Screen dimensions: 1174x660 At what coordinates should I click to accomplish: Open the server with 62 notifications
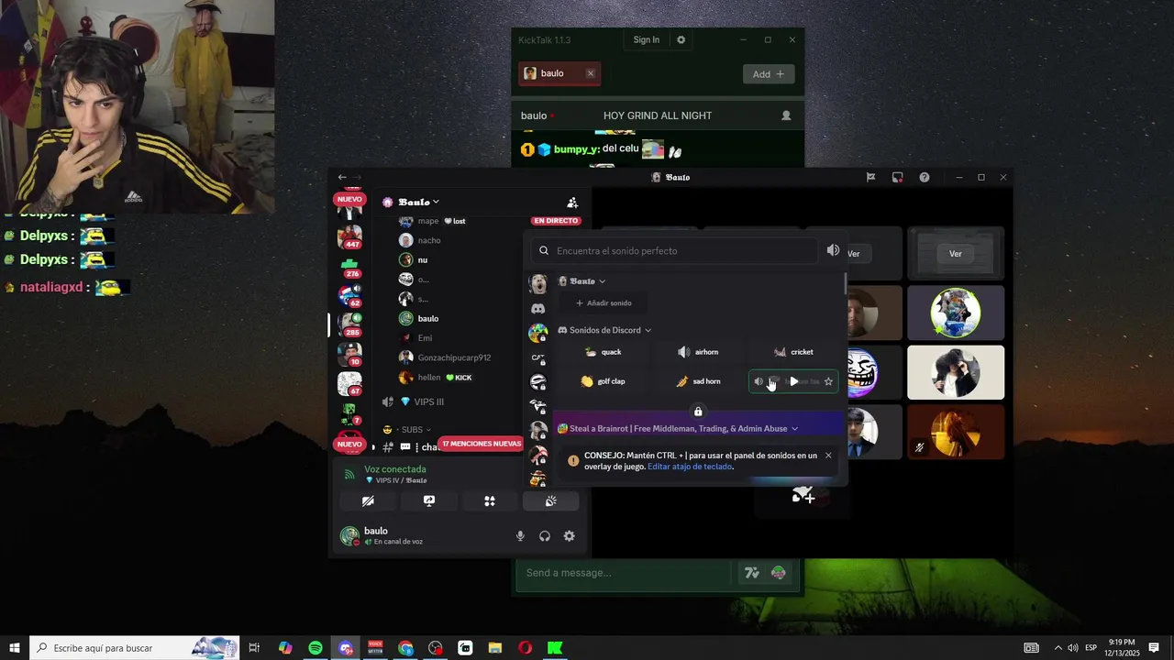pos(349,295)
